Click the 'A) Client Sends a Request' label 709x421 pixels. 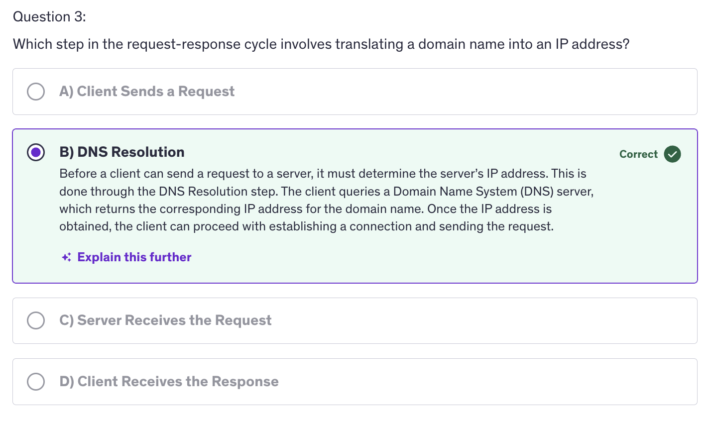coord(147,92)
